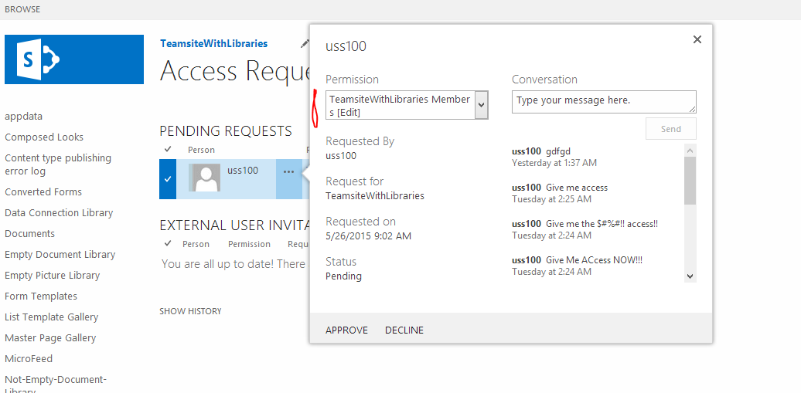This screenshot has width=801, height=393.
Task: Click Person column header in External User Invitations
Action: click(196, 244)
